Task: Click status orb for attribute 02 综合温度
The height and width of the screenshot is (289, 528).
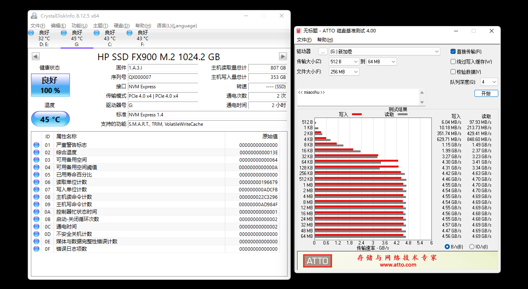Action: 36,152
